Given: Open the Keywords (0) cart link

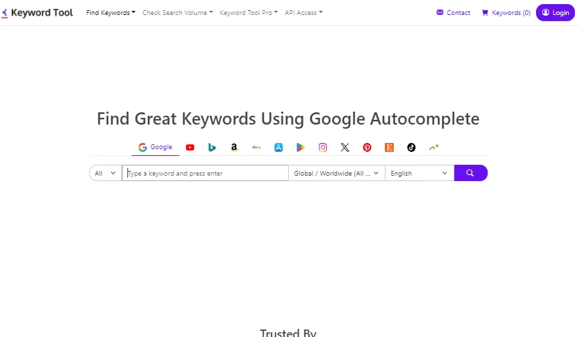Looking at the screenshot, I should pyautogui.click(x=506, y=12).
